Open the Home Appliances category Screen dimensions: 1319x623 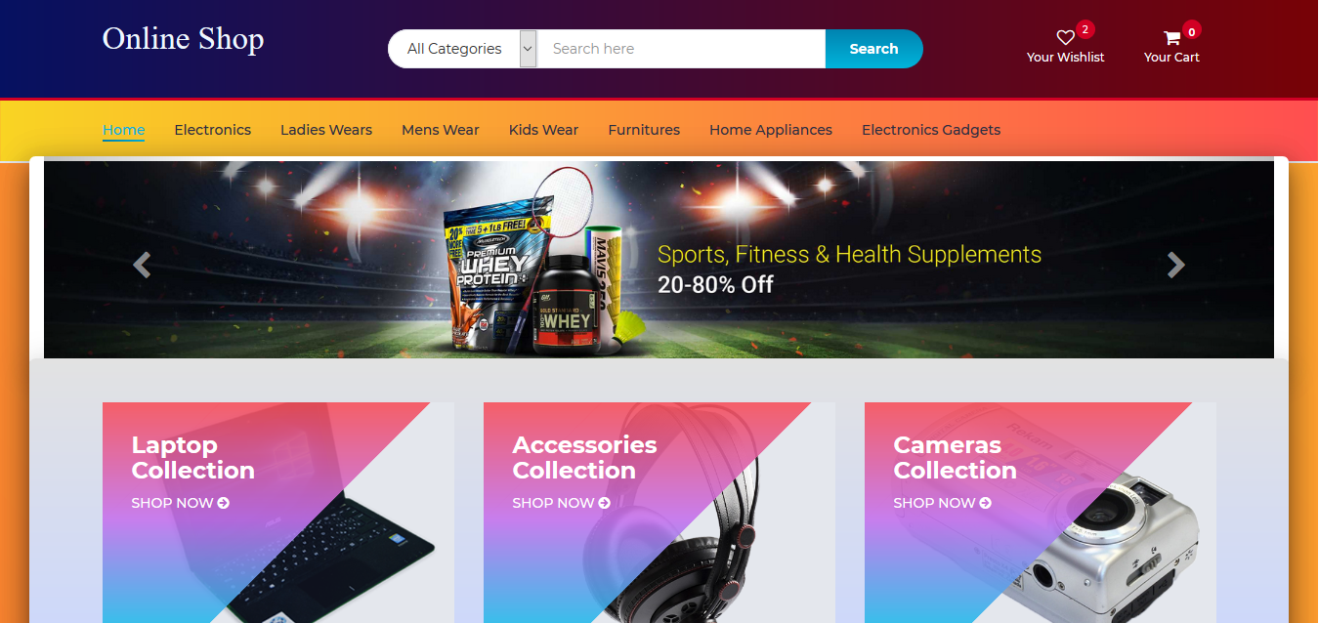(771, 130)
